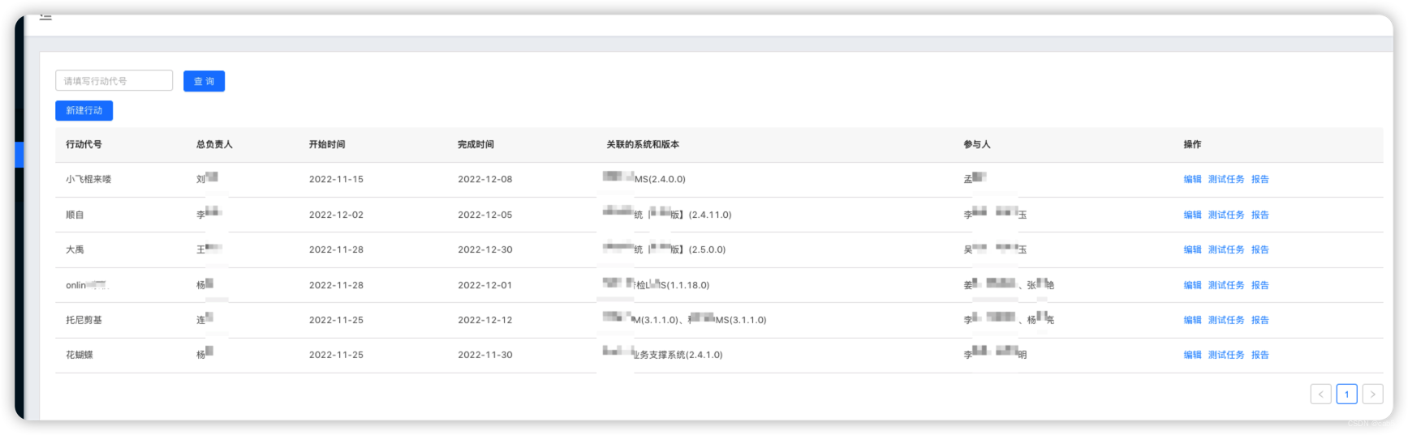Click 编辑 in the onlin row

coord(1192,285)
